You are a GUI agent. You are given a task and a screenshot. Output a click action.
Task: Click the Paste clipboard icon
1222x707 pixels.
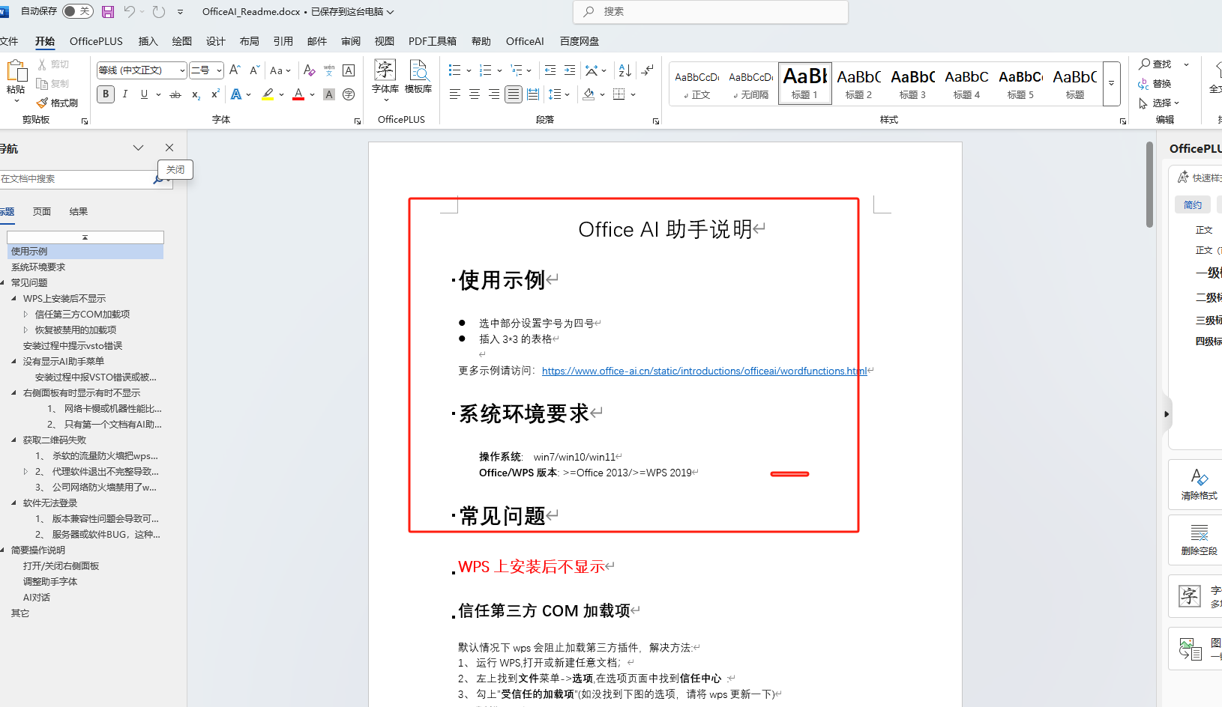point(16,71)
